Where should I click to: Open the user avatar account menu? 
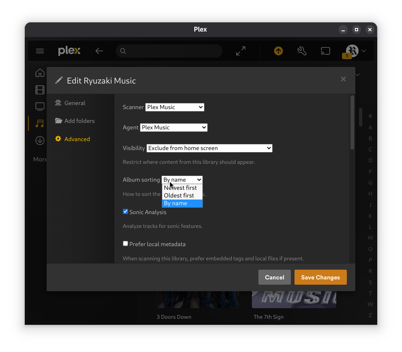[352, 51]
